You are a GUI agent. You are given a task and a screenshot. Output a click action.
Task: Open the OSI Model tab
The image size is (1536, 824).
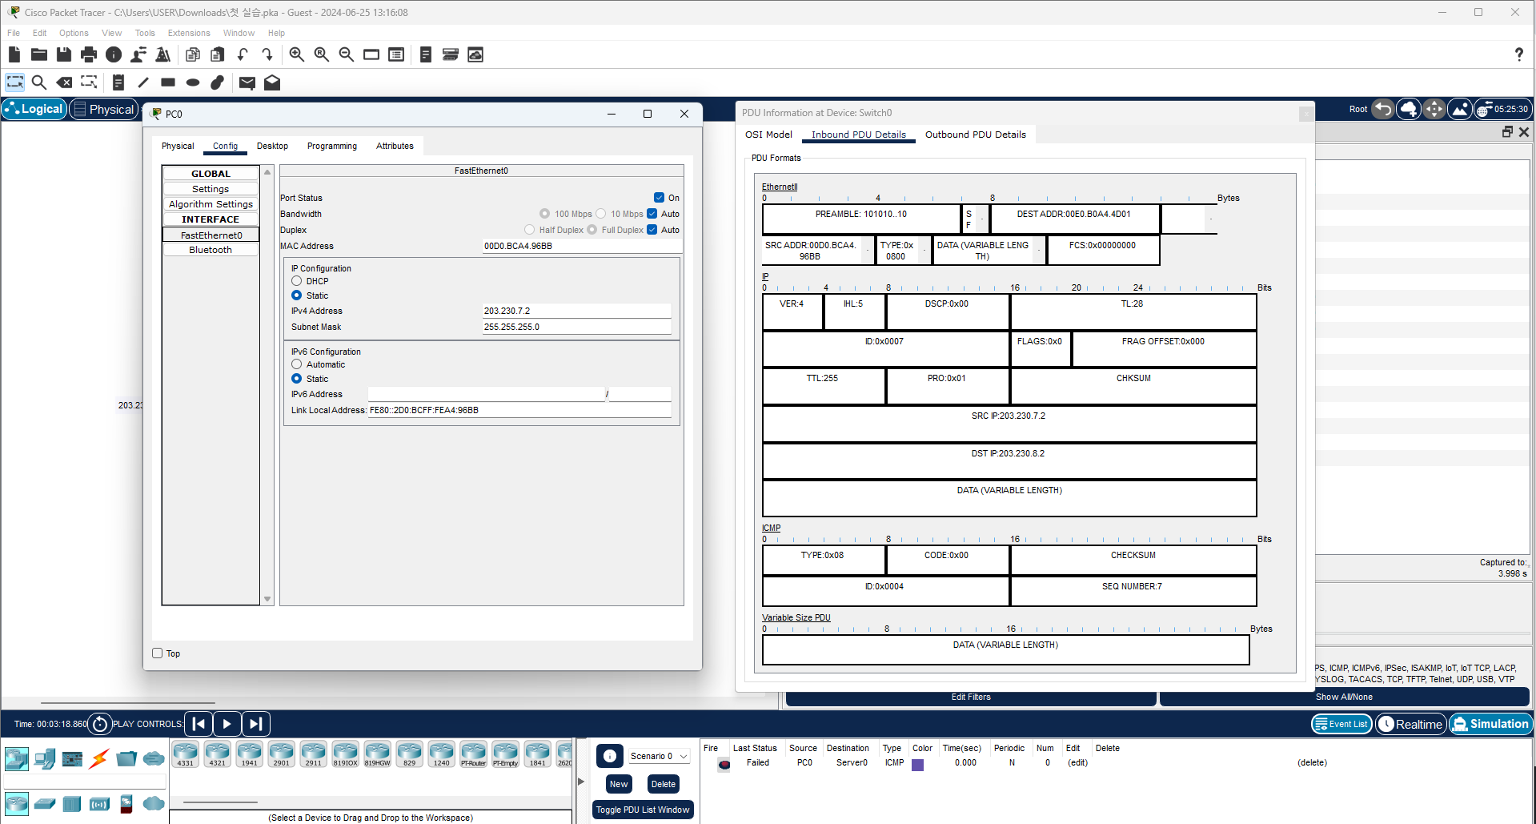(x=768, y=135)
